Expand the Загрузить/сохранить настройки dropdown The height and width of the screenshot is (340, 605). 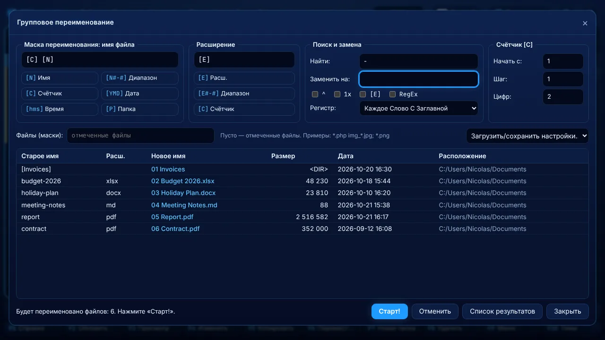pyautogui.click(x=527, y=136)
